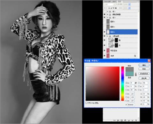Viewport: 153px width, 124px height.
Task: Click the Color Libraries button in picker
Action: (x=144, y=78)
